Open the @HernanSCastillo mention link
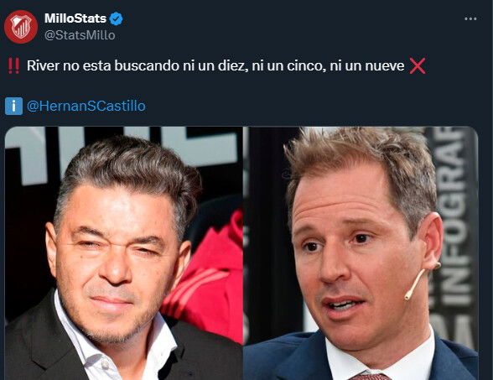This screenshot has height=380, width=493. 86,106
